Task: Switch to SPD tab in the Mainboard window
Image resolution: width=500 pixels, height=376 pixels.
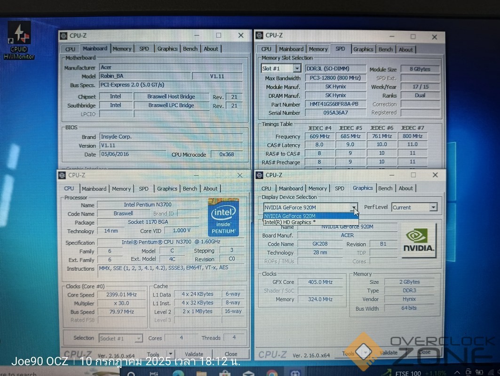Action: [144, 49]
